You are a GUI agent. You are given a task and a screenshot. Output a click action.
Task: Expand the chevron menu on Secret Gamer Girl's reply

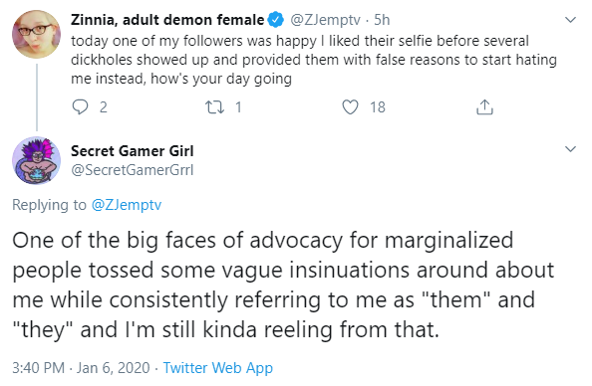pos(570,149)
